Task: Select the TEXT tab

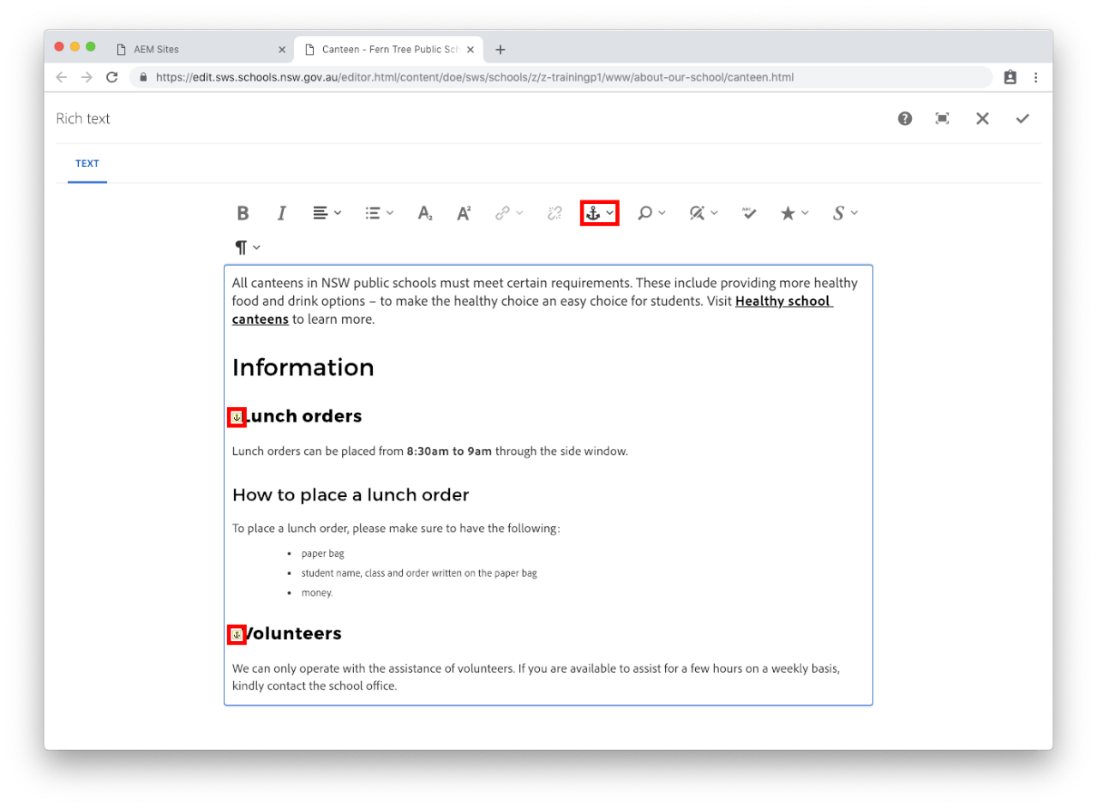Action: pos(87,164)
